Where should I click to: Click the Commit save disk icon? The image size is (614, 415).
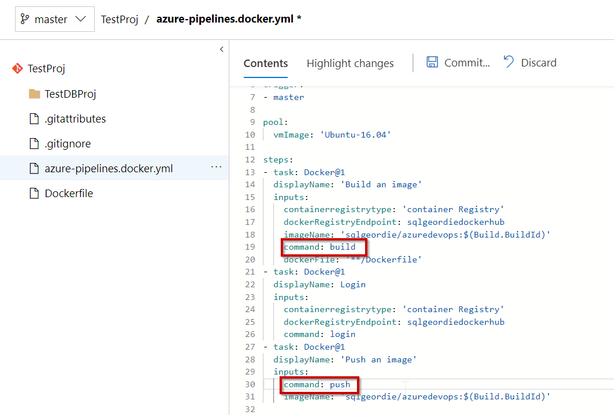[432, 62]
